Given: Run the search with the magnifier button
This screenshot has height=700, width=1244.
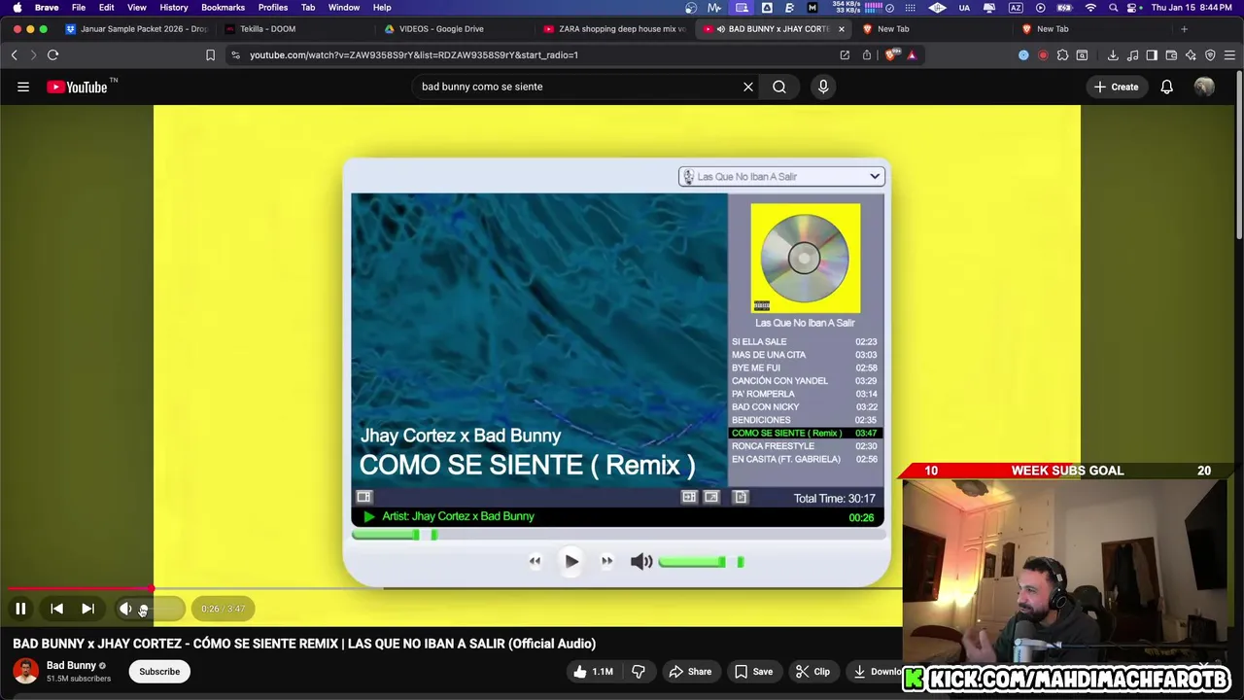Looking at the screenshot, I should pyautogui.click(x=779, y=87).
